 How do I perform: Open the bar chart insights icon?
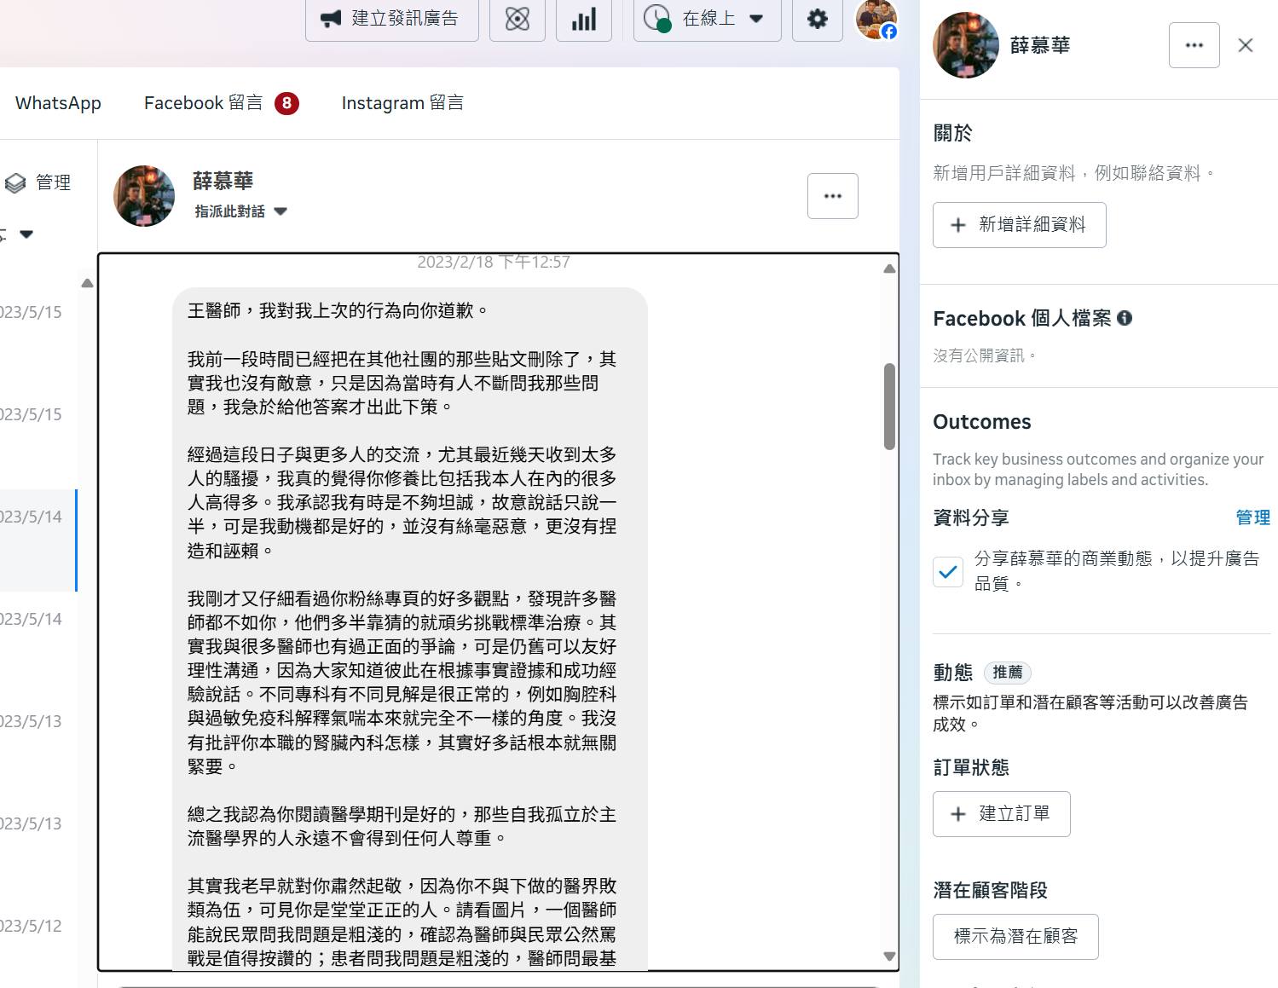click(583, 19)
